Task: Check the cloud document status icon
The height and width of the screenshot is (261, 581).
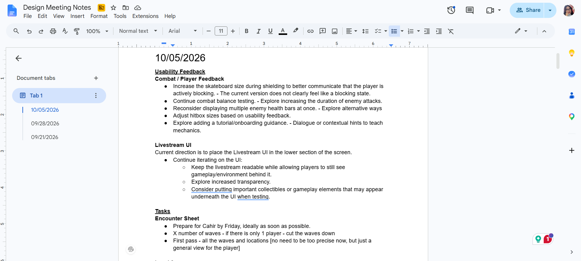Action: coord(138,8)
